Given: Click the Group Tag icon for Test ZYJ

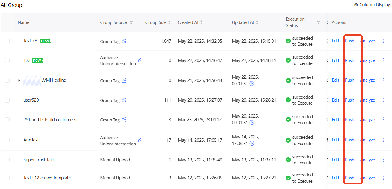Looking at the screenshot, I should click(x=124, y=41).
